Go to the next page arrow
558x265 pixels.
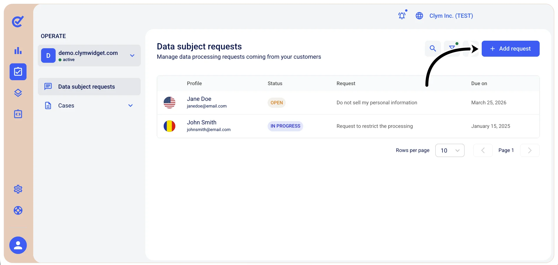point(530,151)
